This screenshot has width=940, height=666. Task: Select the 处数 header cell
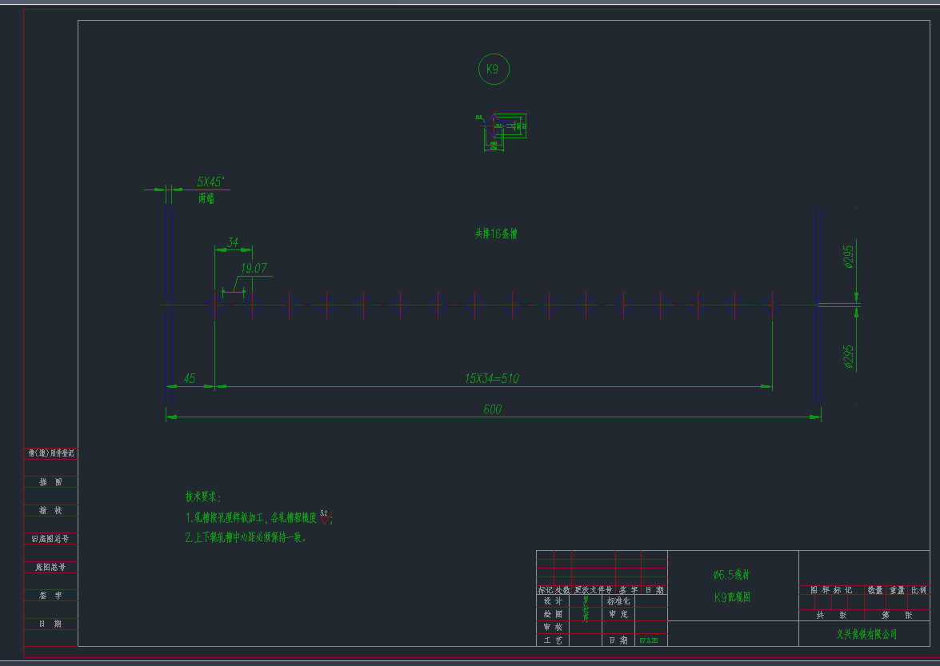pyautogui.click(x=563, y=590)
